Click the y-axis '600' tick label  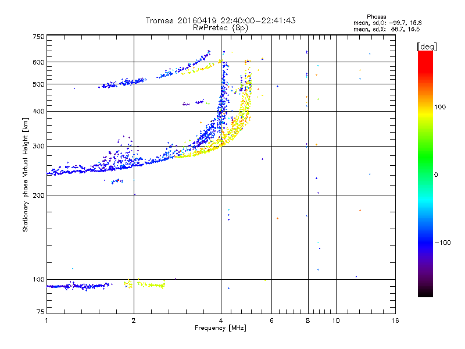38,62
